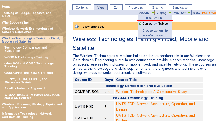Open the Add item dropdown menu
Screen dimensions: 216x121
pos(182,13)
